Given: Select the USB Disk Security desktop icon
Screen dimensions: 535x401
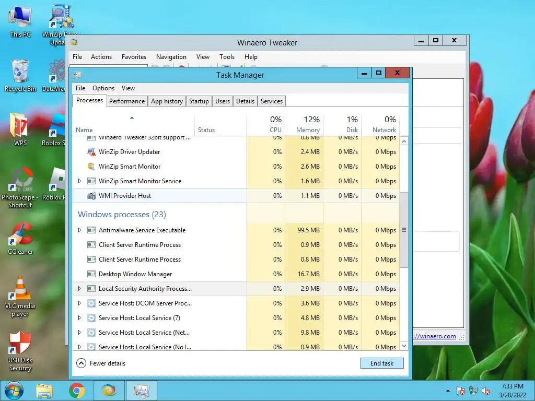Looking at the screenshot, I should pyautogui.click(x=20, y=350).
